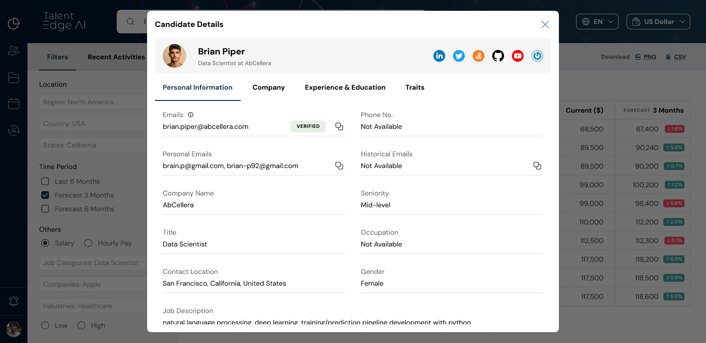This screenshot has height=343, width=706.
Task: Expand the US Dollar currency dropdown
Action: (x=658, y=22)
